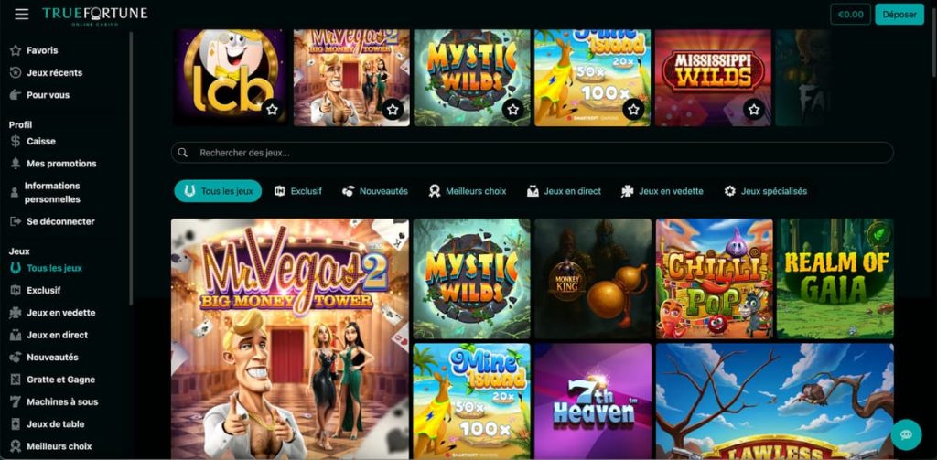
Task: Open the hamburger menu icon
Action: 22,14
